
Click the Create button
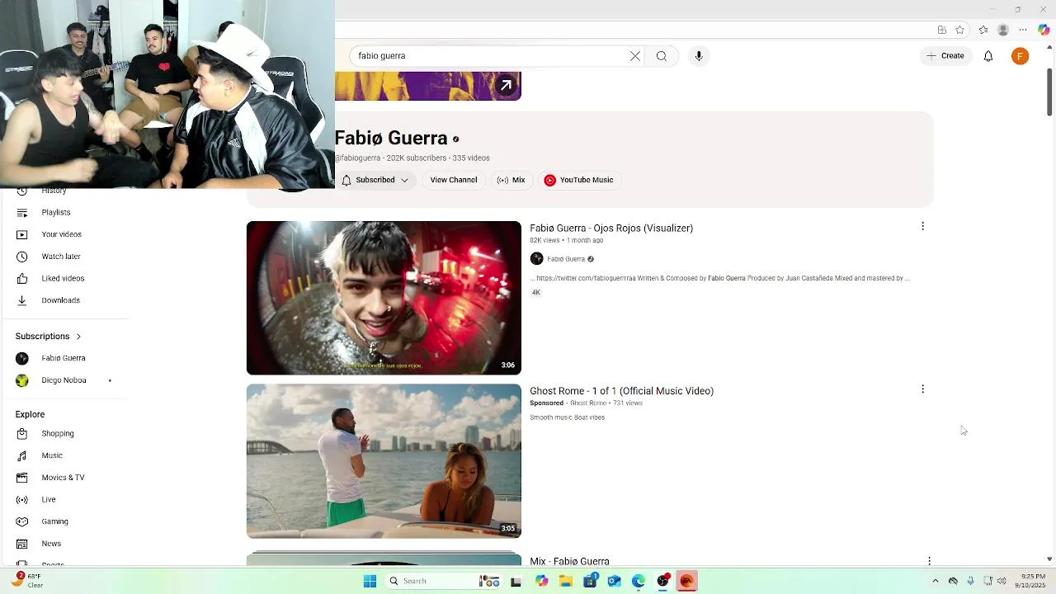945,56
